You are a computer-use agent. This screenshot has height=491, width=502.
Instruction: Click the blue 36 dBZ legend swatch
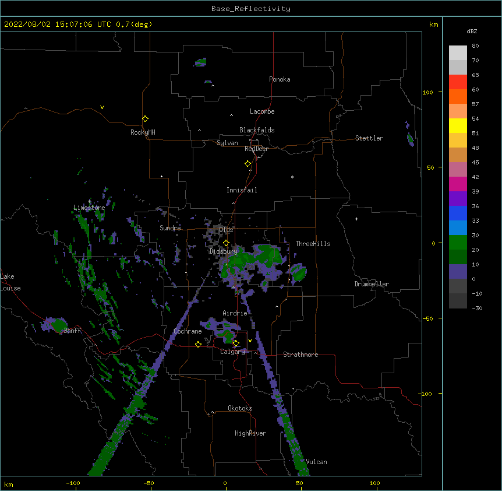[x=458, y=213]
